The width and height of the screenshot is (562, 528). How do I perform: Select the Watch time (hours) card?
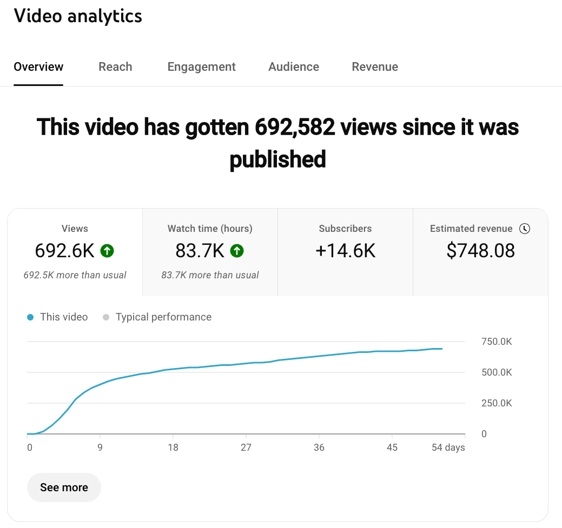coord(210,252)
